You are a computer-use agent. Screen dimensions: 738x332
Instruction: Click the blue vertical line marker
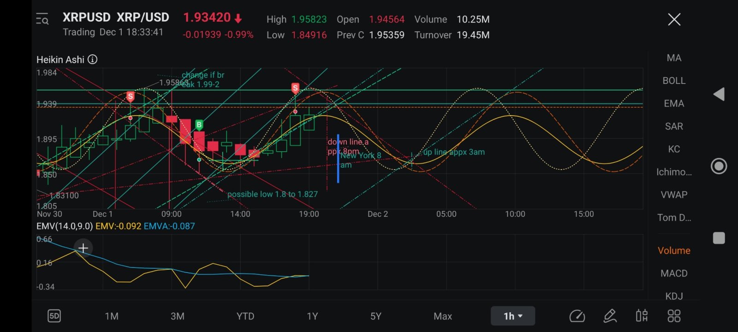click(x=338, y=159)
